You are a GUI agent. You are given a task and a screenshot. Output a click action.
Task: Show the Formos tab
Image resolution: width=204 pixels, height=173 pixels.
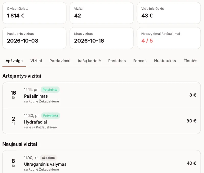coord(140,61)
